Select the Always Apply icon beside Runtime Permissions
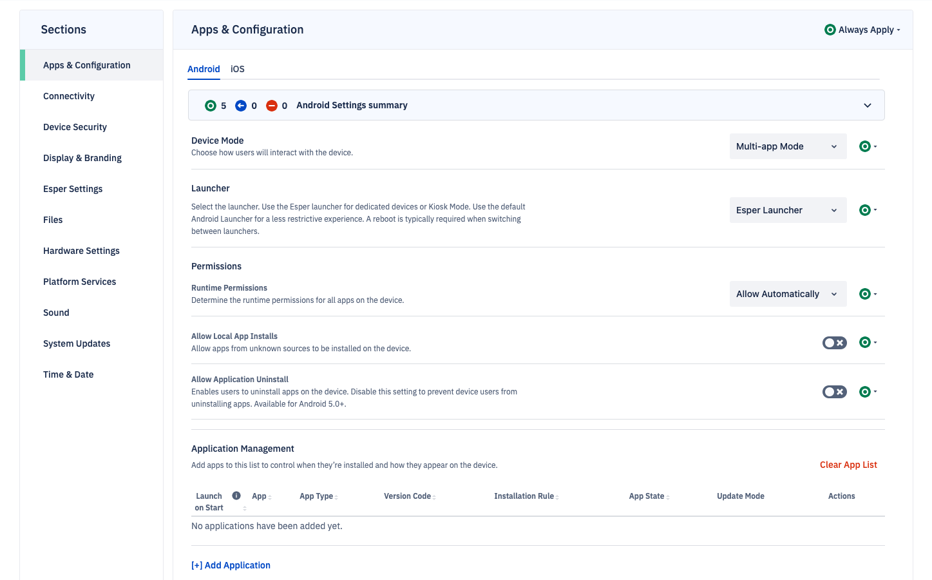Viewport: 932px width, 580px height. (x=864, y=294)
